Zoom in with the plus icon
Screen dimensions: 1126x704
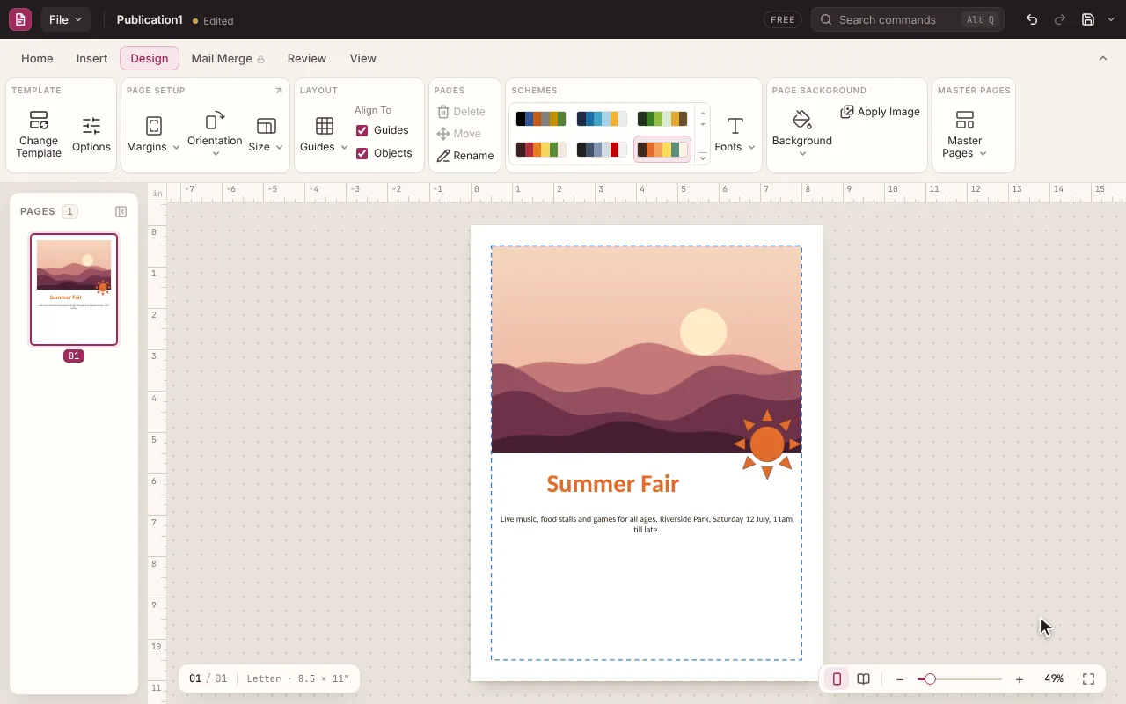tap(1020, 679)
